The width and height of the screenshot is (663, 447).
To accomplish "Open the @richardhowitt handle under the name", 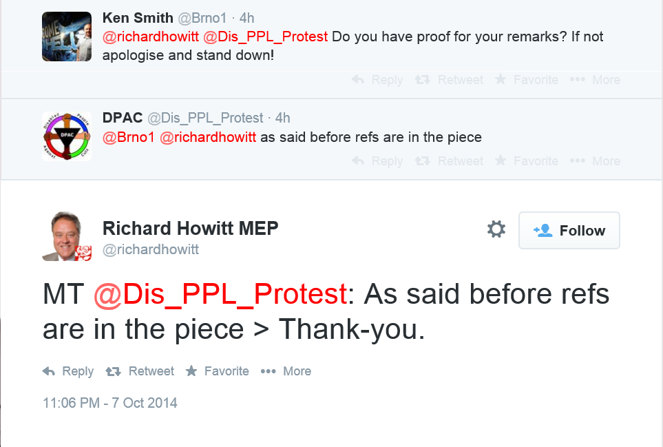I will [151, 249].
